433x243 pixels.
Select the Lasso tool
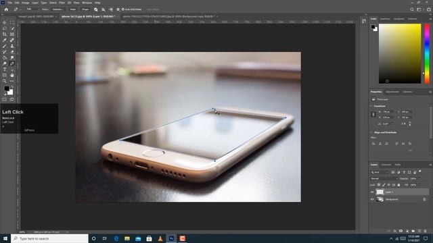[x=5, y=28]
